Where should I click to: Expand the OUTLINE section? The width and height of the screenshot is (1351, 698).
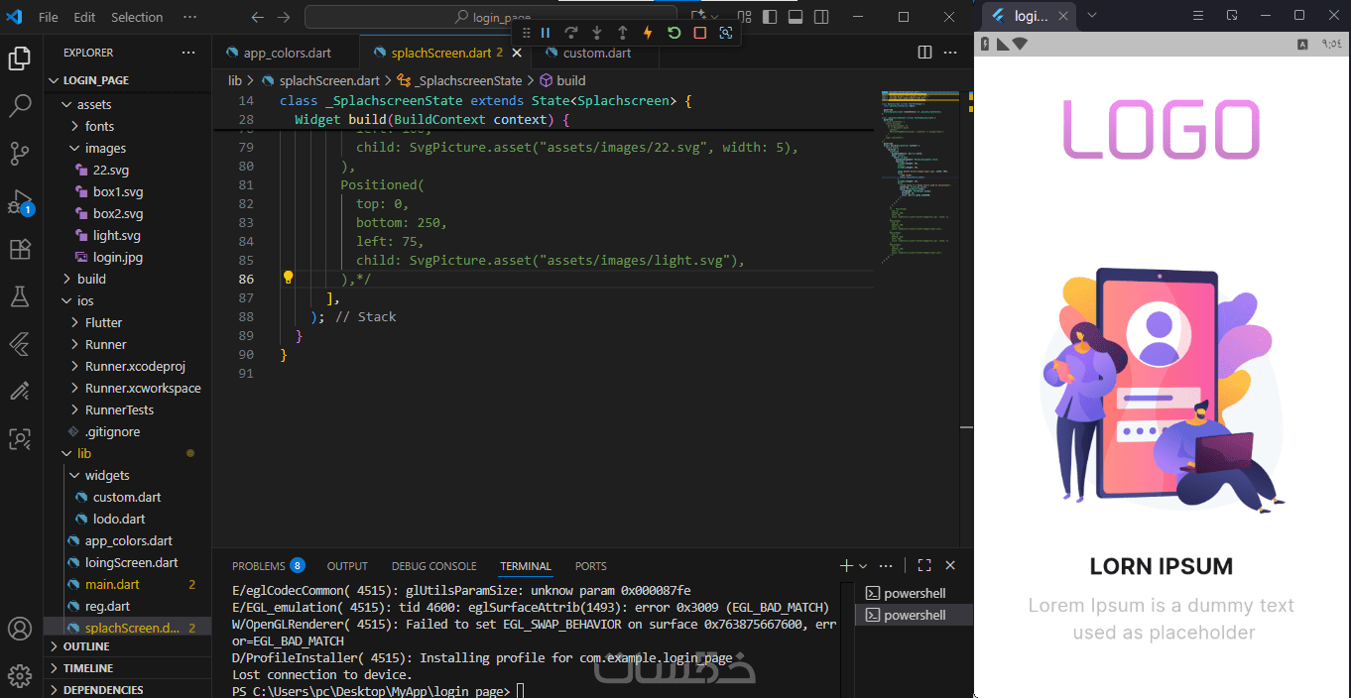pos(86,646)
